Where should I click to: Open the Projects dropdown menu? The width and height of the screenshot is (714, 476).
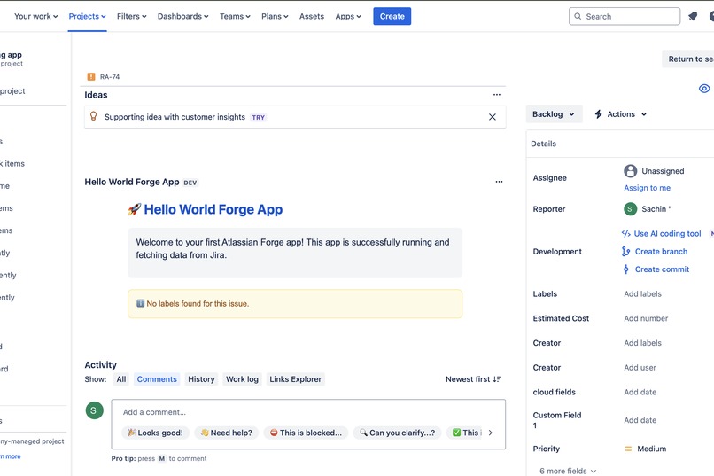click(x=87, y=16)
